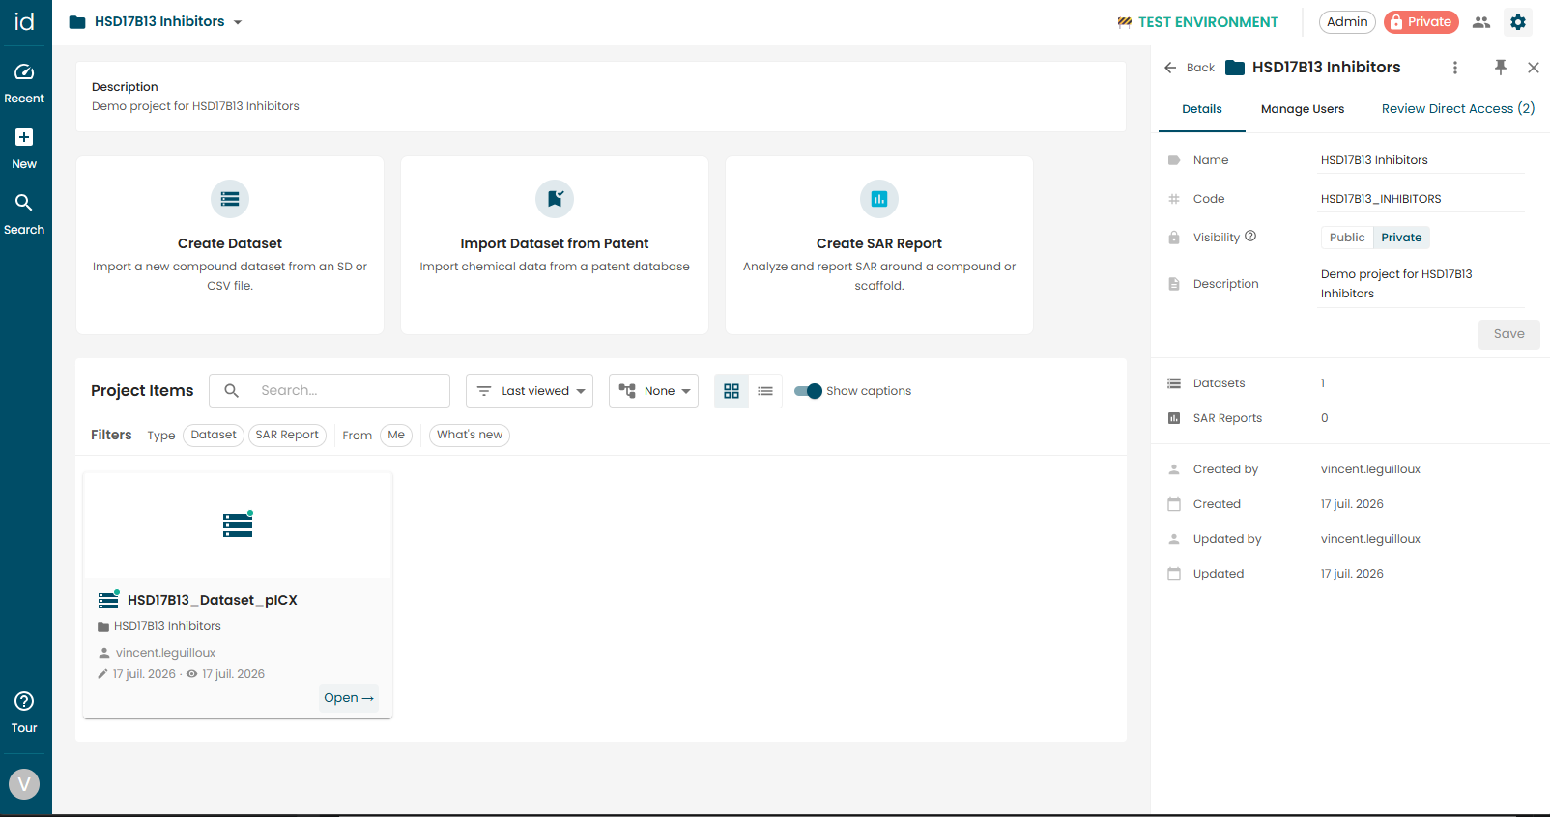Click the Create SAR Report chart icon
The image size is (1550, 817).
click(x=879, y=199)
